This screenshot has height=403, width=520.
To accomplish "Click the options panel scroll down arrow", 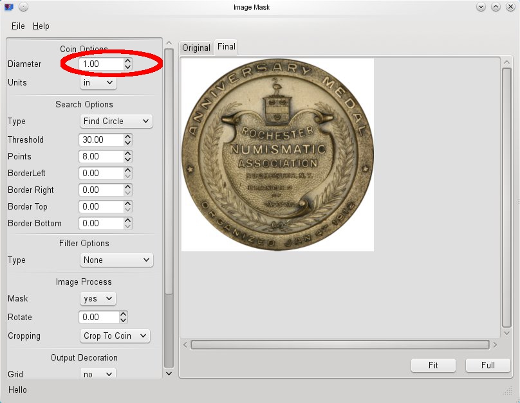I will click(x=169, y=373).
